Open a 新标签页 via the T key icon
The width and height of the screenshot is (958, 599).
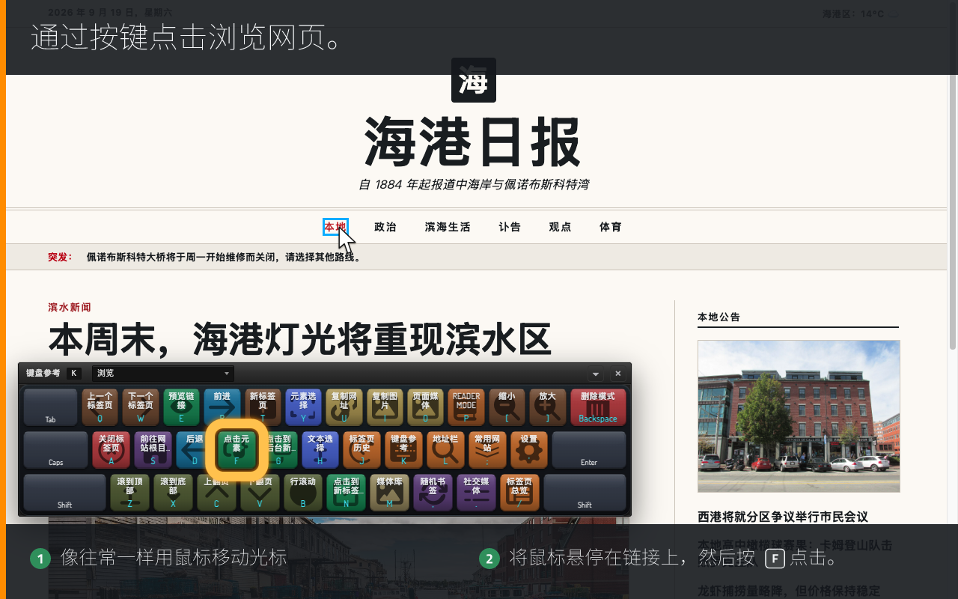pos(263,407)
